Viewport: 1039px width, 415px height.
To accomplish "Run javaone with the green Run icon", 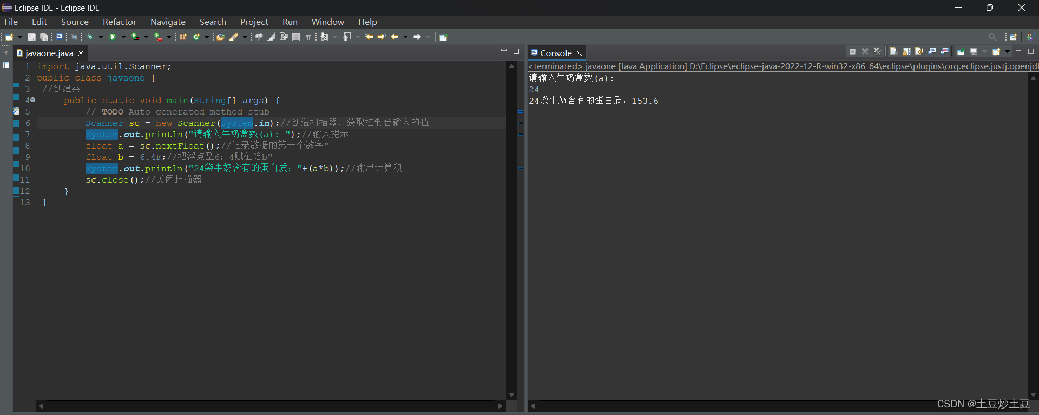I will pyautogui.click(x=113, y=37).
